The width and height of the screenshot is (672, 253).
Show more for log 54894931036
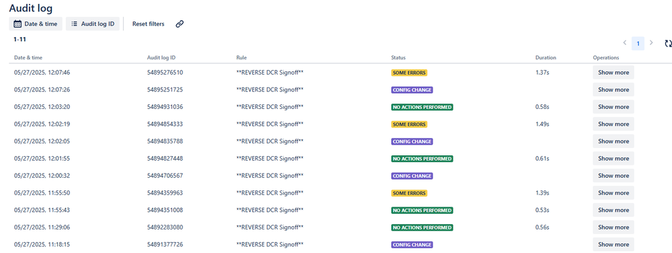click(x=613, y=107)
